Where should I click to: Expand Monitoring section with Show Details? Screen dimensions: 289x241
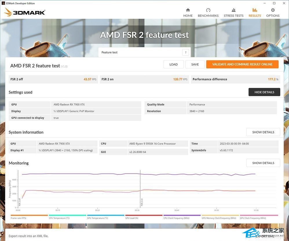pos(263,163)
